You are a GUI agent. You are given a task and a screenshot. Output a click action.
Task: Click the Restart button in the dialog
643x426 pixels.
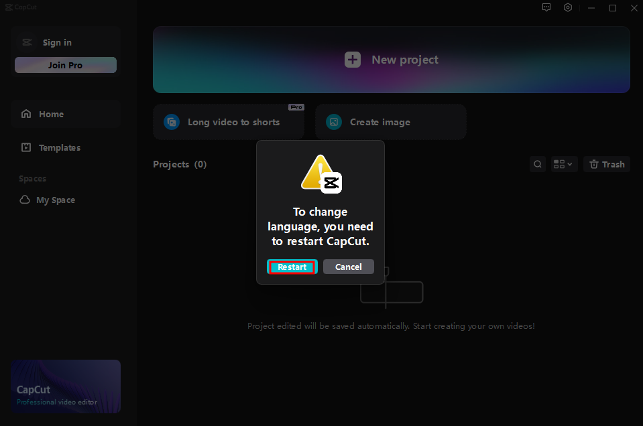pos(292,267)
